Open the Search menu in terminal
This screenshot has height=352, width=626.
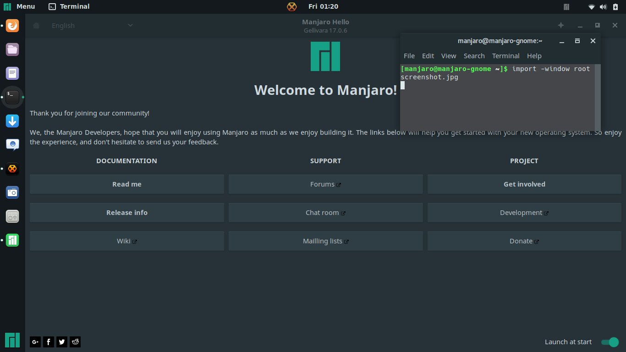[474, 56]
